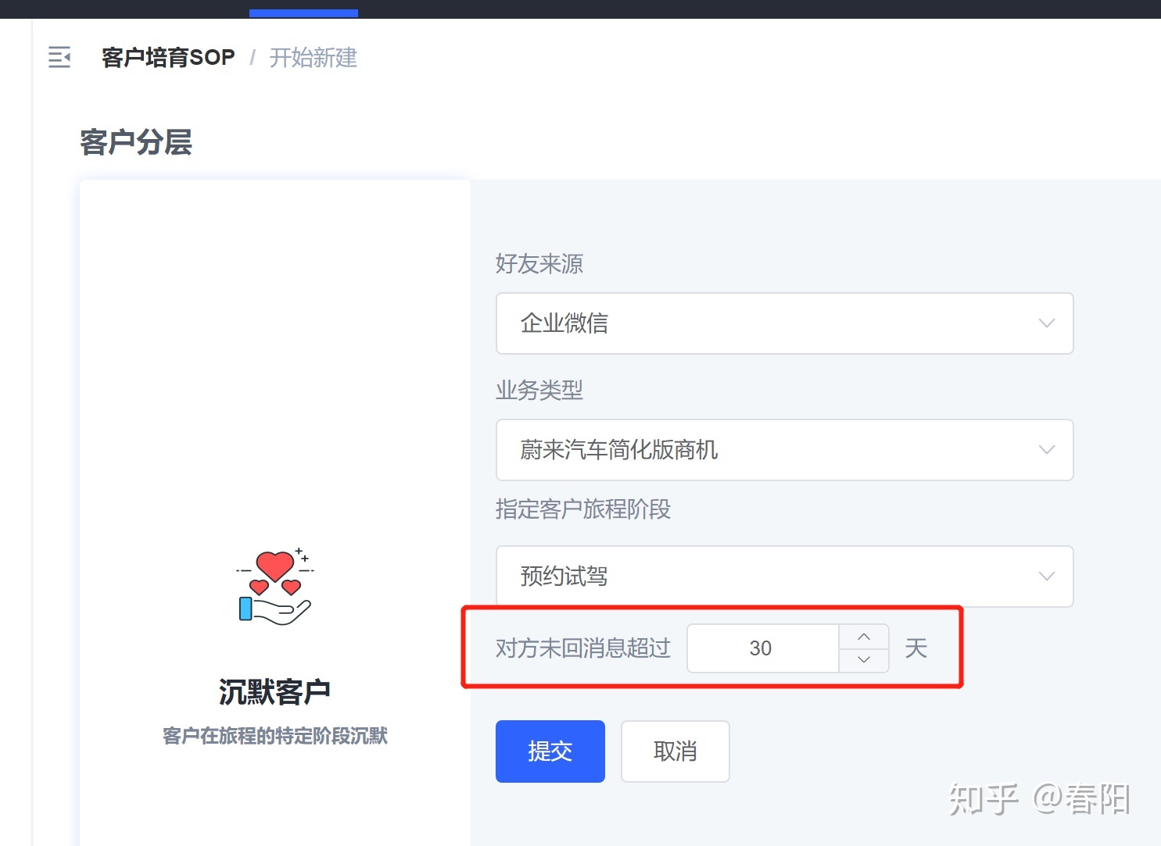Collapse sidebar with the hamburger menu icon
This screenshot has height=846, width=1161.
(x=59, y=57)
